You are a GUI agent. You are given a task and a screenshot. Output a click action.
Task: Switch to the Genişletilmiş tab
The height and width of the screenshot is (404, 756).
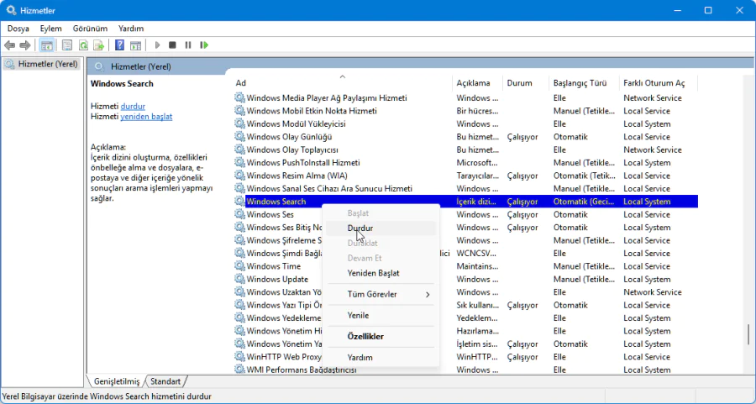click(117, 381)
